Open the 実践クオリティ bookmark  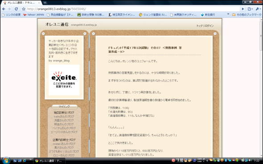point(183,15)
